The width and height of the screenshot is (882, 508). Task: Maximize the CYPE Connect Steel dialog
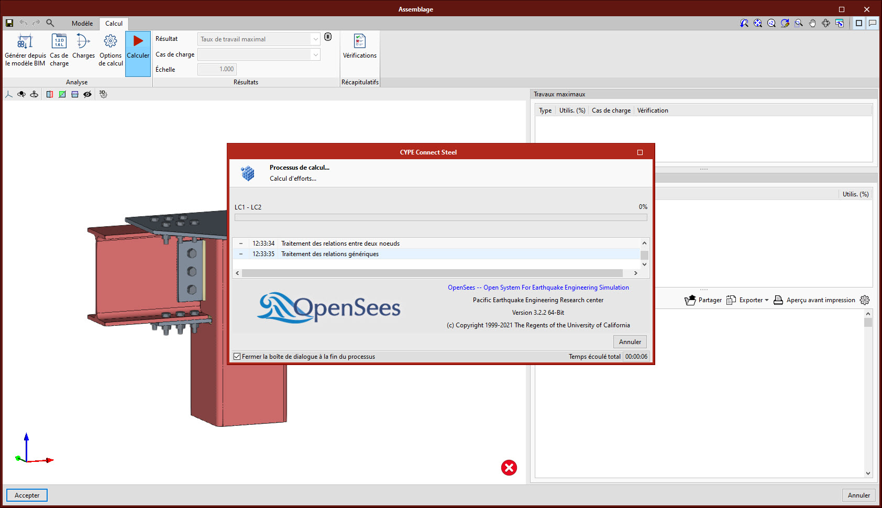640,152
